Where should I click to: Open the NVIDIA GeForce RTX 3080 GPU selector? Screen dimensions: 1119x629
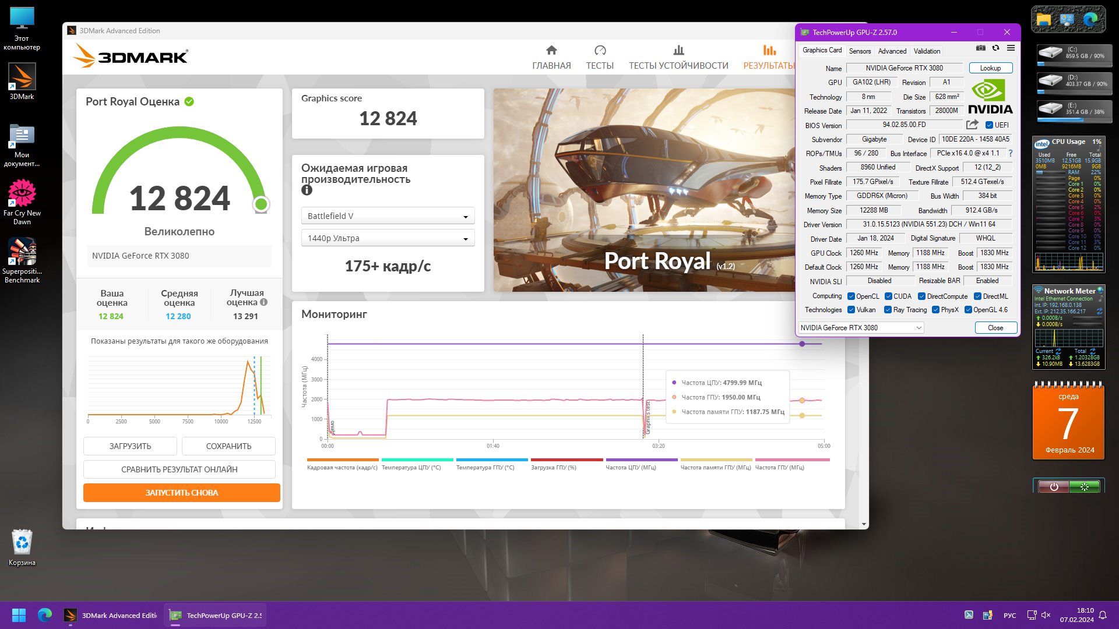point(861,328)
